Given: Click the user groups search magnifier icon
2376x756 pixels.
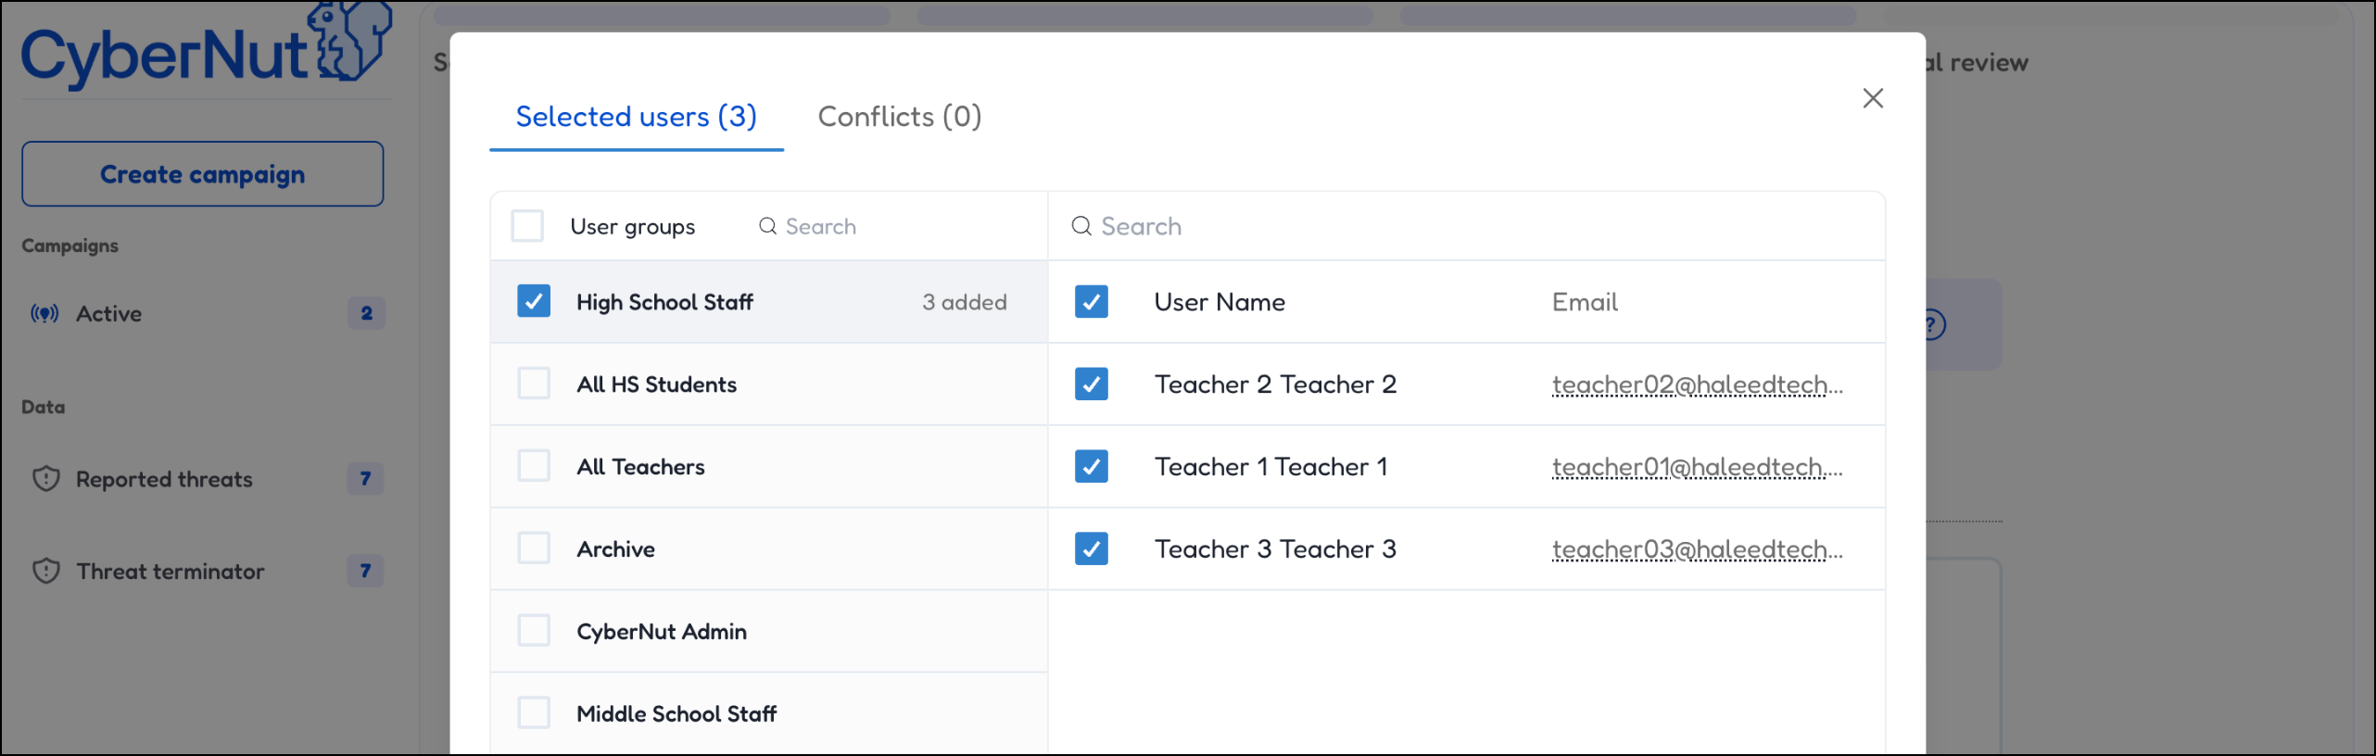Looking at the screenshot, I should (767, 227).
